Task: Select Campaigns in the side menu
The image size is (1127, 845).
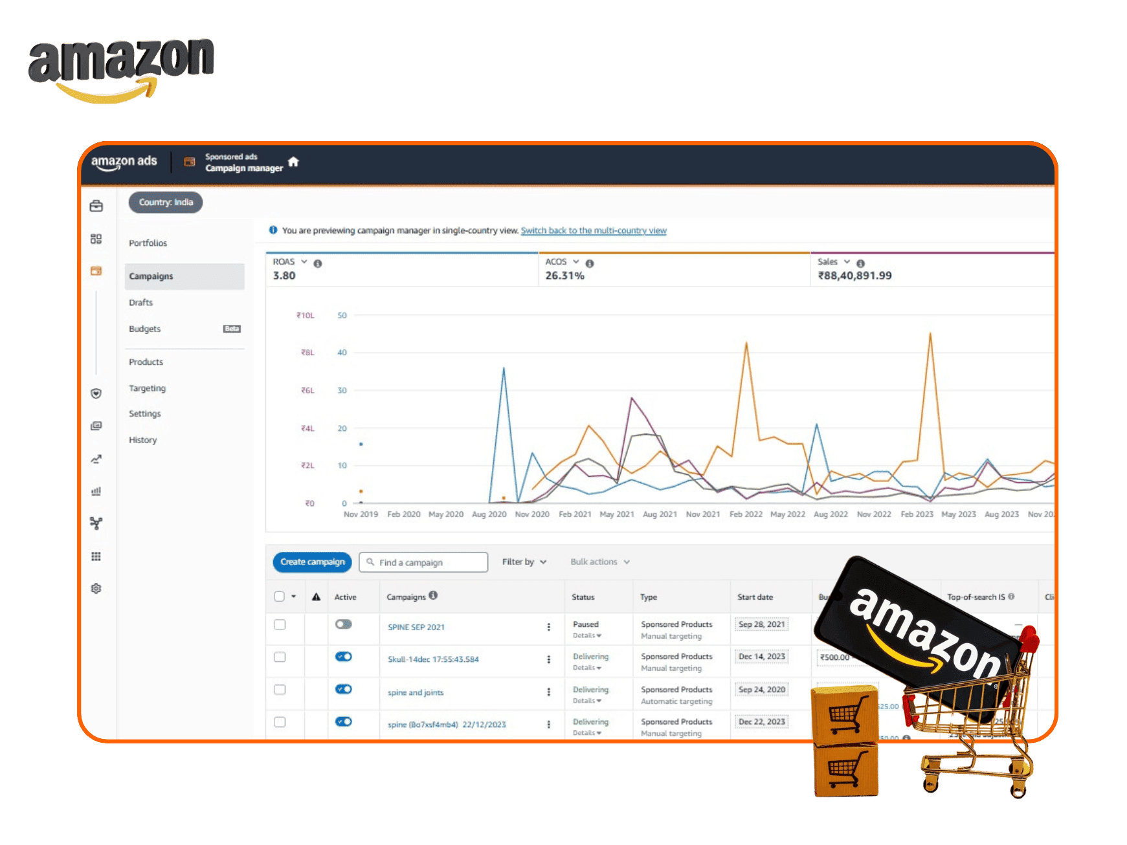Action: pos(184,276)
